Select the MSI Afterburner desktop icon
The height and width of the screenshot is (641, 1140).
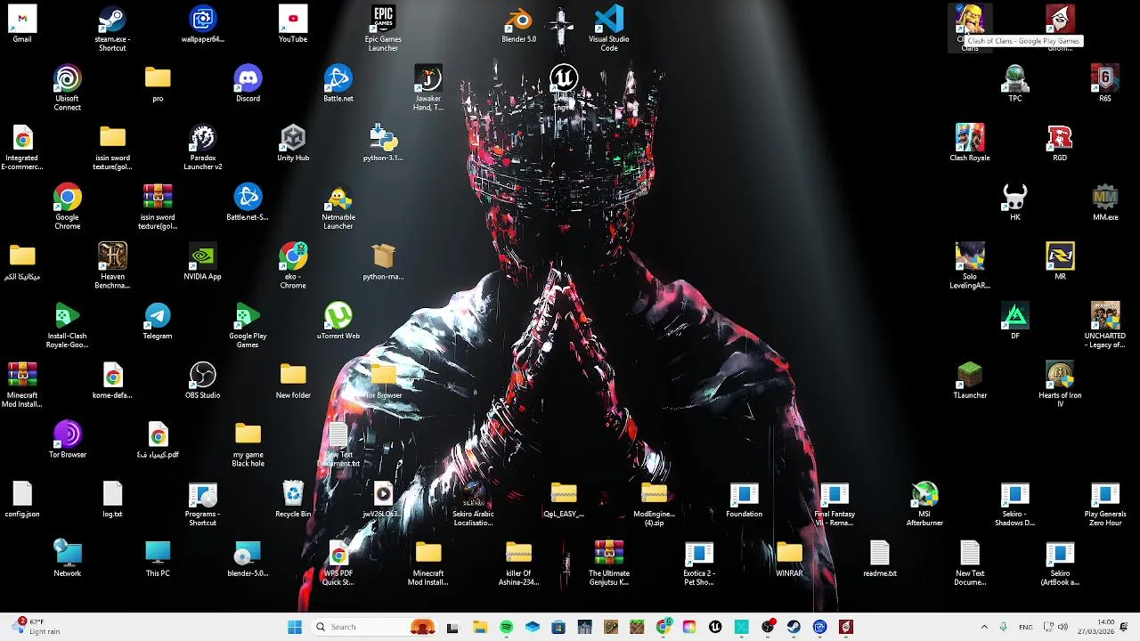click(x=924, y=504)
